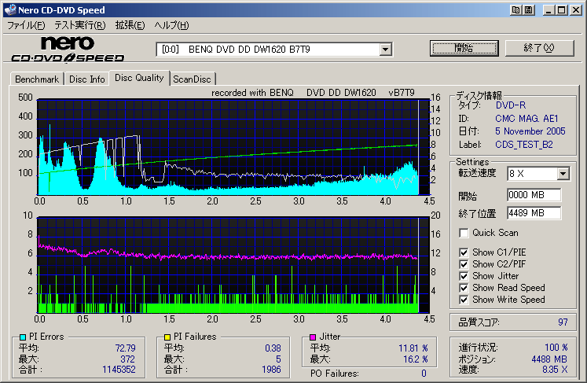Switch to the Benchmark tab
This screenshot has width=587, height=383.
tap(37, 79)
